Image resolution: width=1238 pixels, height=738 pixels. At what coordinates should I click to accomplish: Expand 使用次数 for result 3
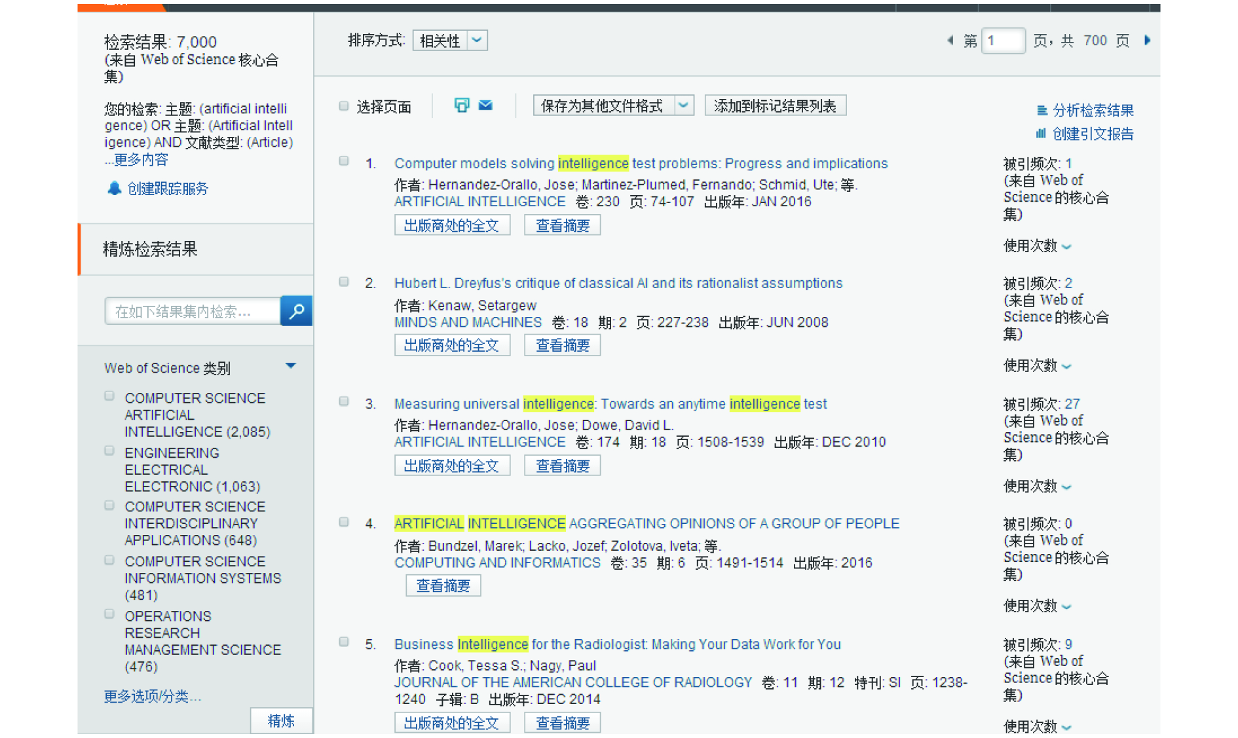tap(1037, 487)
